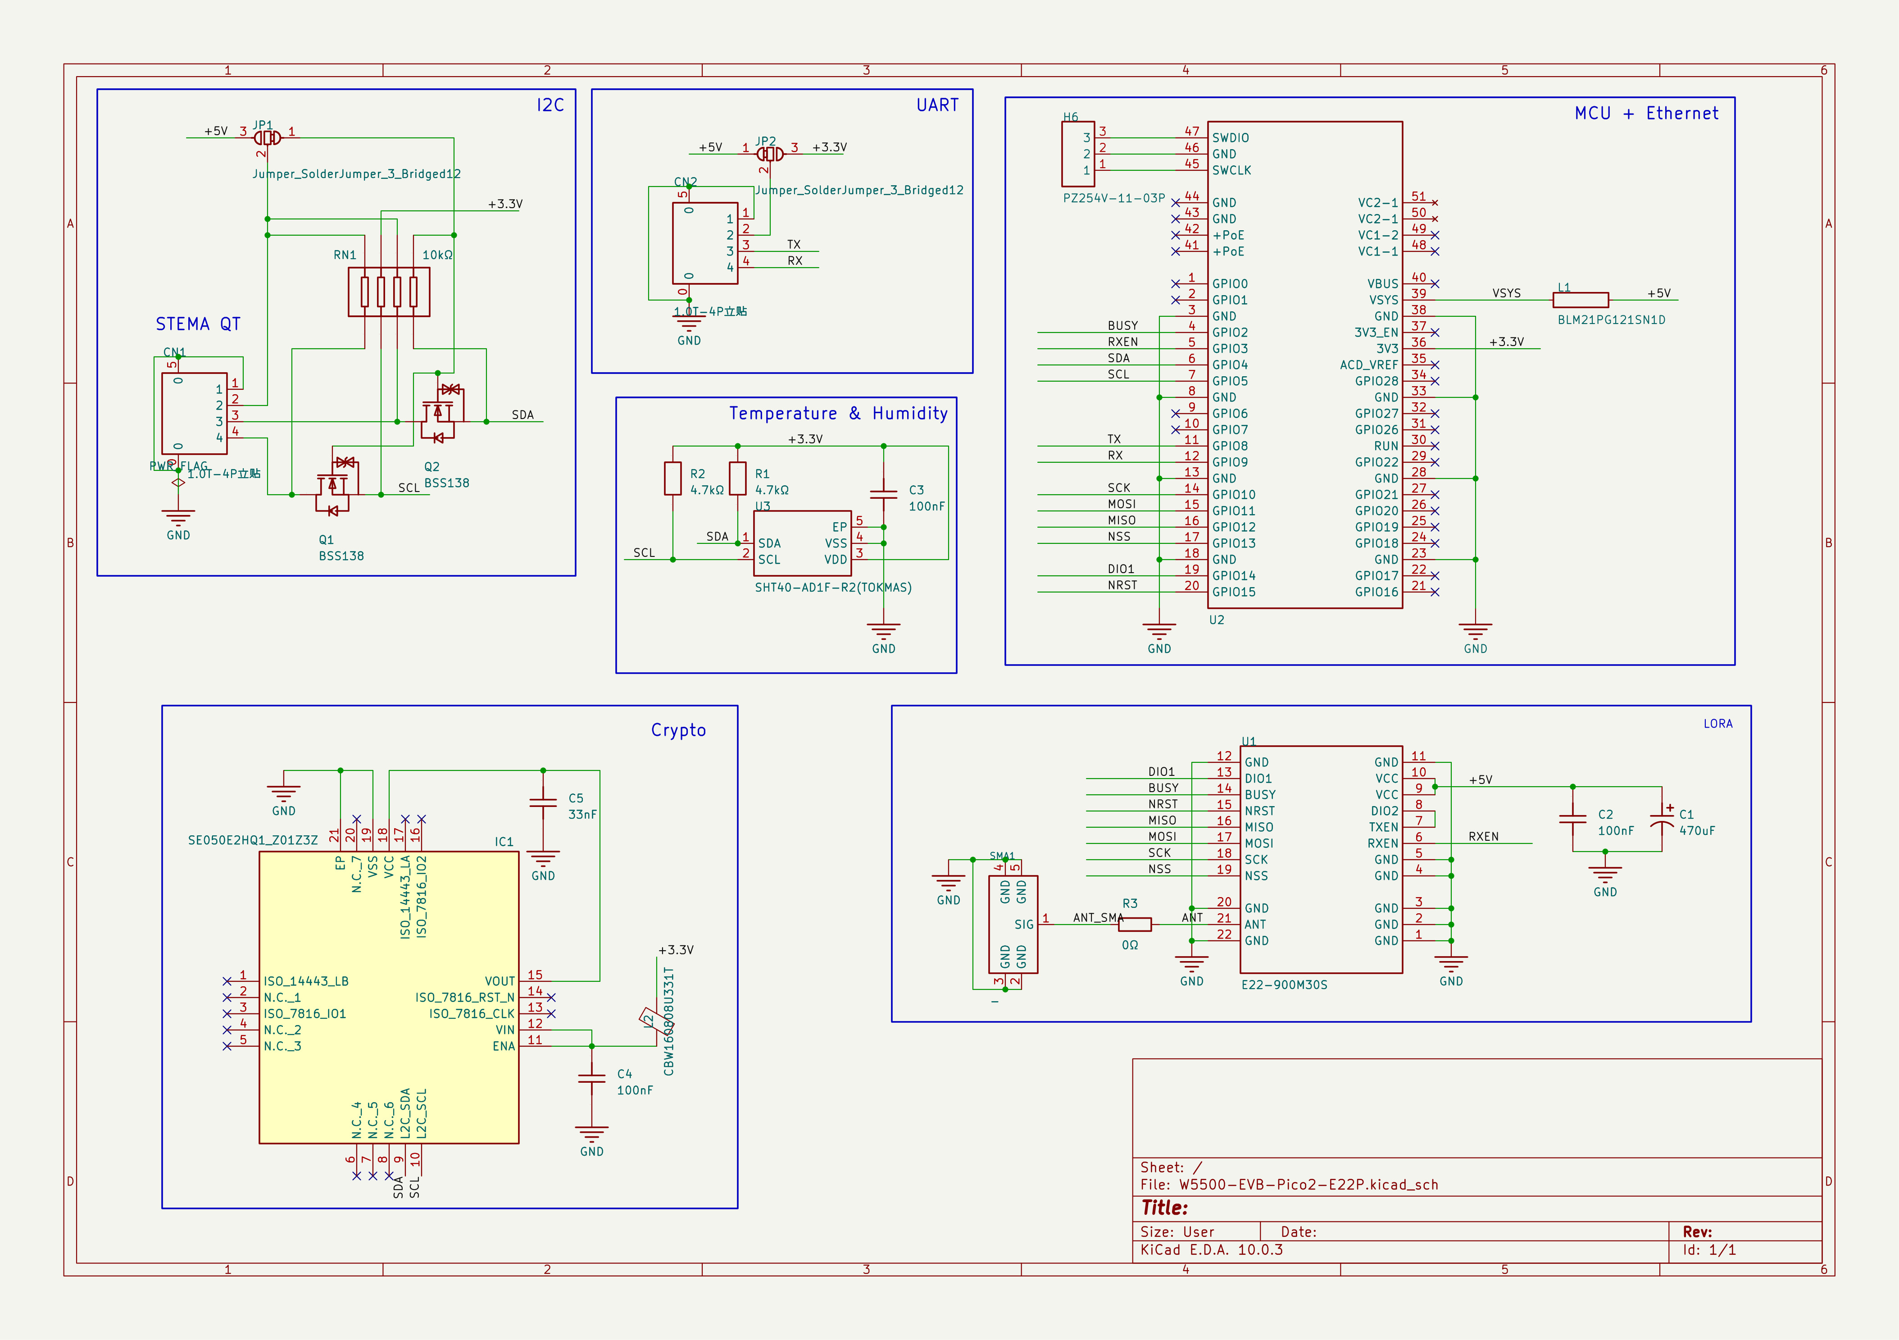This screenshot has width=1899, height=1340.
Task: Click the SMA1 antenna connector symbol
Action: 1013,925
